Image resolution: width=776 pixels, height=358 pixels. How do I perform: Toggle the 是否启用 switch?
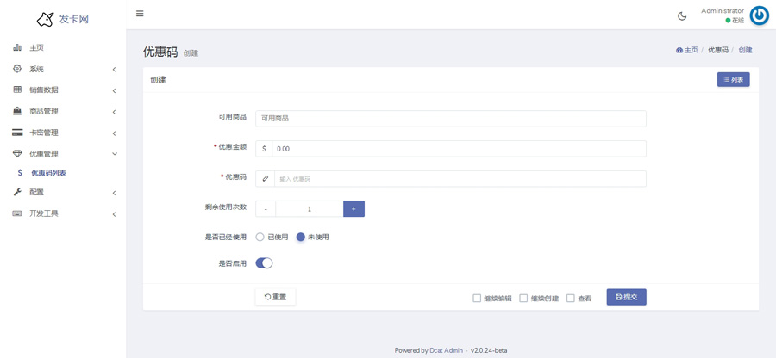coord(264,263)
